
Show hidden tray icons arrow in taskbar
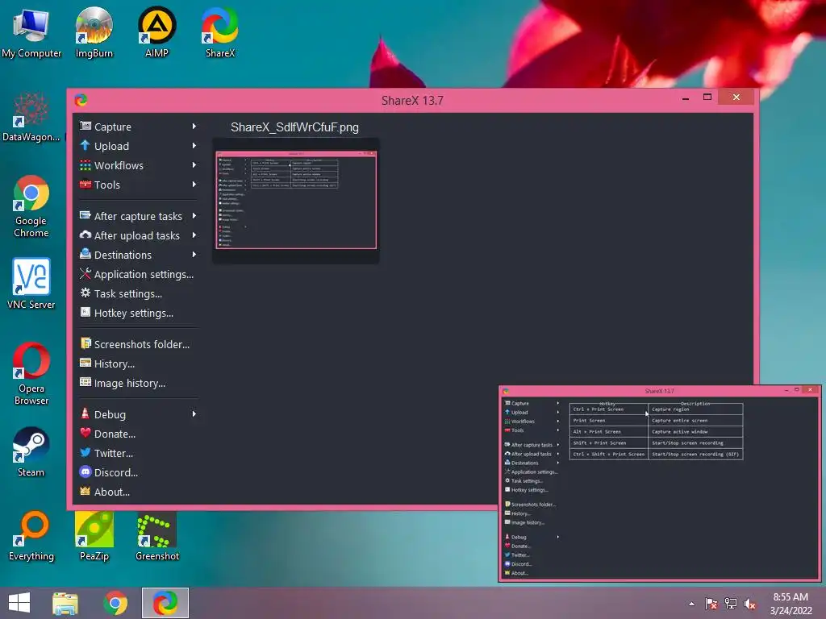[x=691, y=604]
